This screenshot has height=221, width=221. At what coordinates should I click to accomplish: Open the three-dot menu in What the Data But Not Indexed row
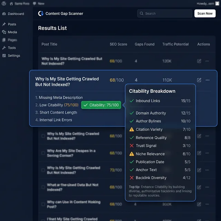(207, 187)
